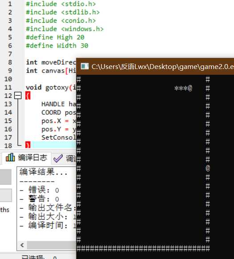Image resolution: width=234 pixels, height=259 pixels.
Task: Click the line '#define High 20'
Action: click(x=55, y=37)
